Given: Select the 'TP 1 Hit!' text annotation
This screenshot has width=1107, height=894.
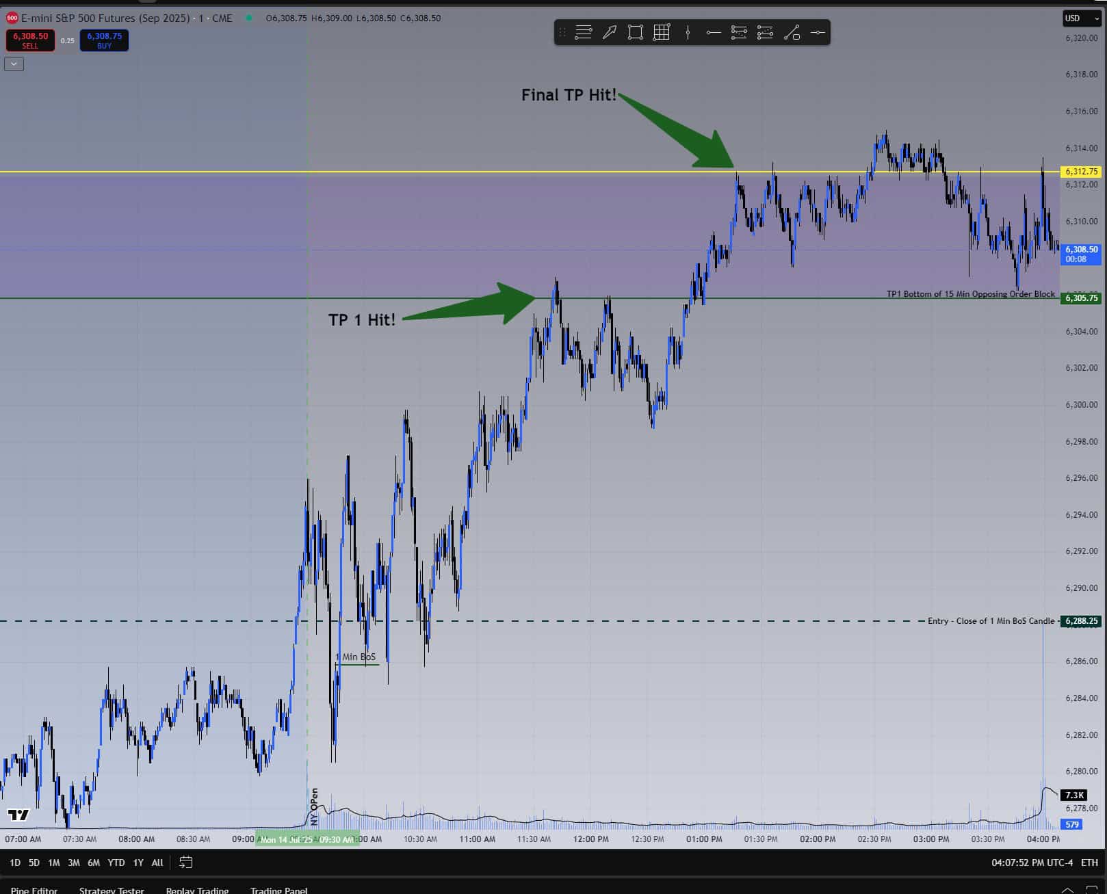Looking at the screenshot, I should point(362,320).
